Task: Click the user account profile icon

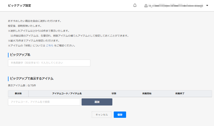Action: point(146,6)
